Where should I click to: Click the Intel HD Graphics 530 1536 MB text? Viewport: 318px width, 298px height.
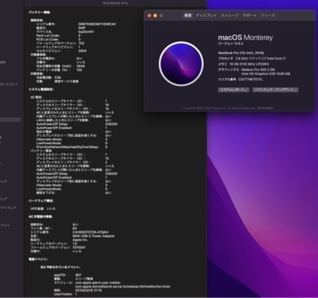pyautogui.click(x=266, y=74)
